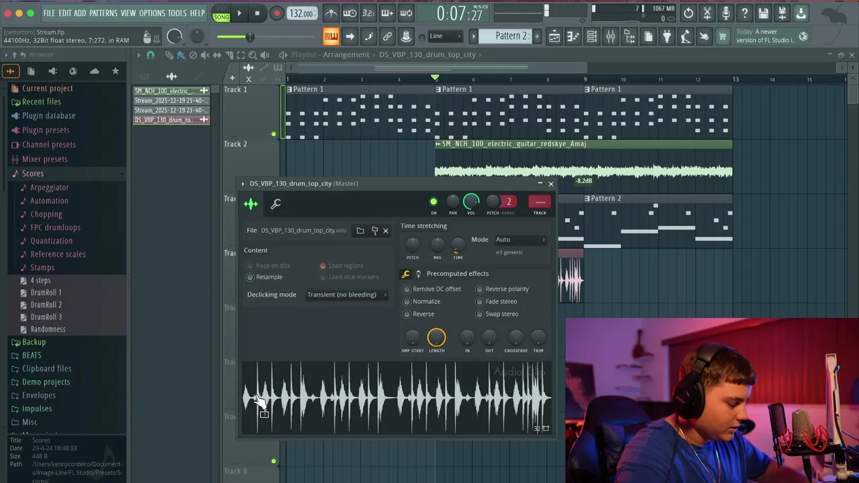This screenshot has width=859, height=483.
Task: Open the TOOLS menu
Action: point(177,13)
